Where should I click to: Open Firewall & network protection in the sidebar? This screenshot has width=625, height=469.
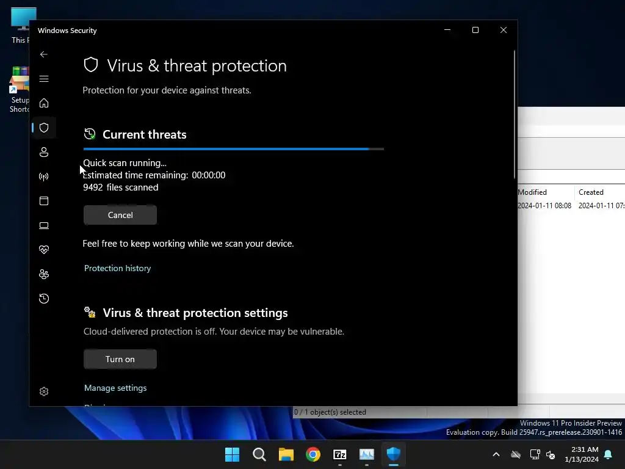44,176
